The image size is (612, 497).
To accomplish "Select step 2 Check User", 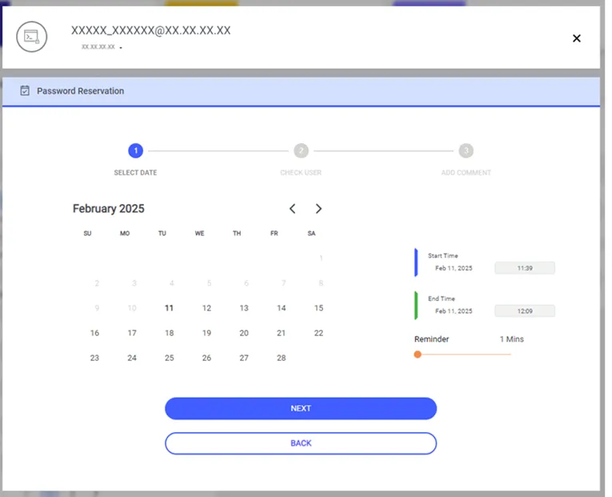I will (x=301, y=150).
